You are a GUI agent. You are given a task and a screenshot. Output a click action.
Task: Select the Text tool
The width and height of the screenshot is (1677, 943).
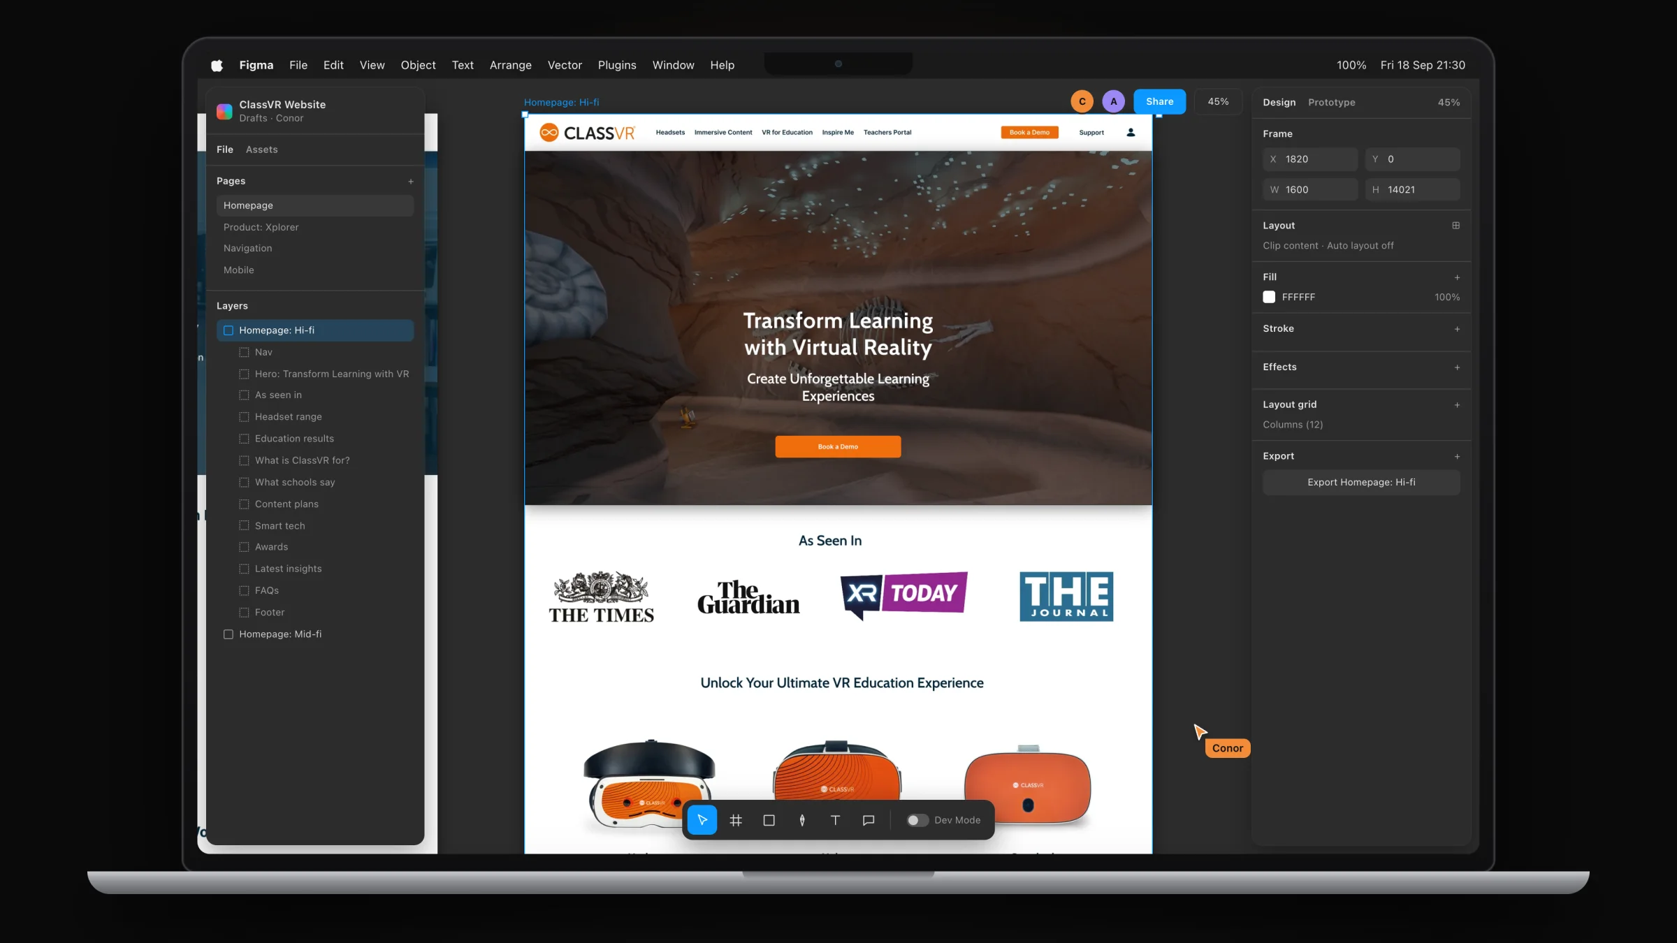pos(835,820)
